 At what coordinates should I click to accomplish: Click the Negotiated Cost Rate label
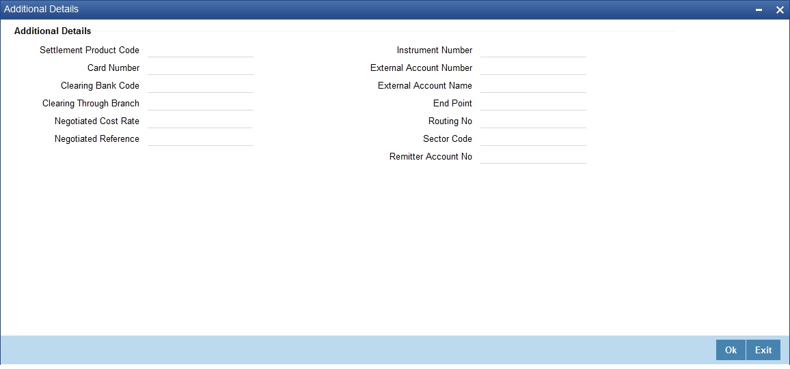97,121
